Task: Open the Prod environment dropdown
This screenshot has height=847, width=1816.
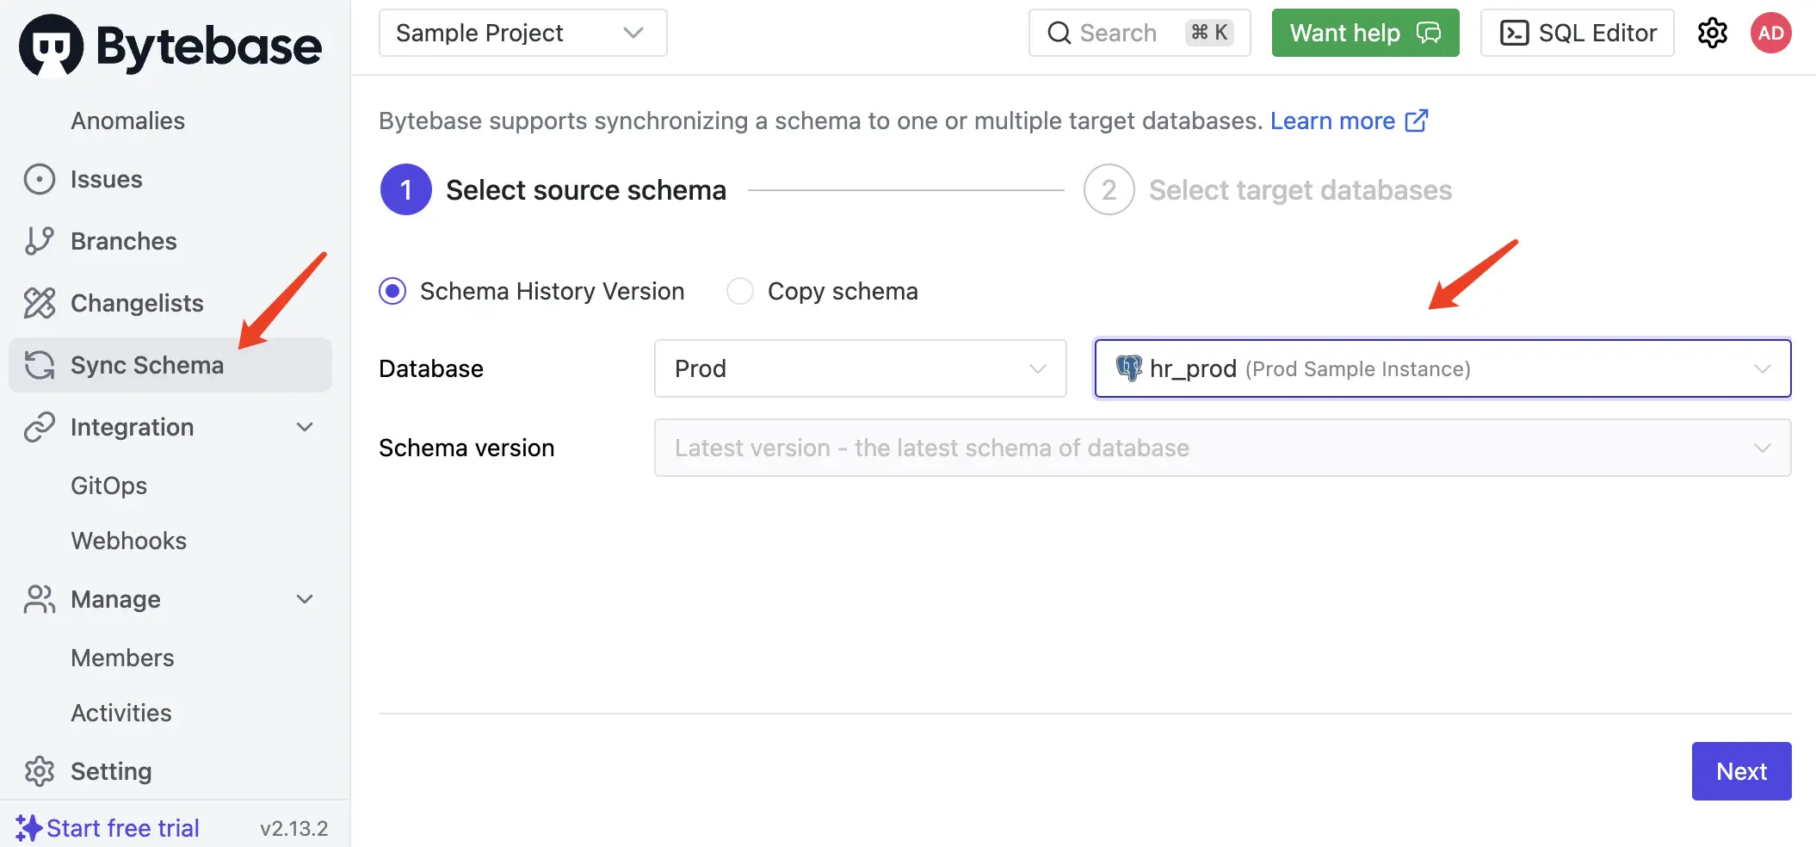Action: click(x=860, y=368)
